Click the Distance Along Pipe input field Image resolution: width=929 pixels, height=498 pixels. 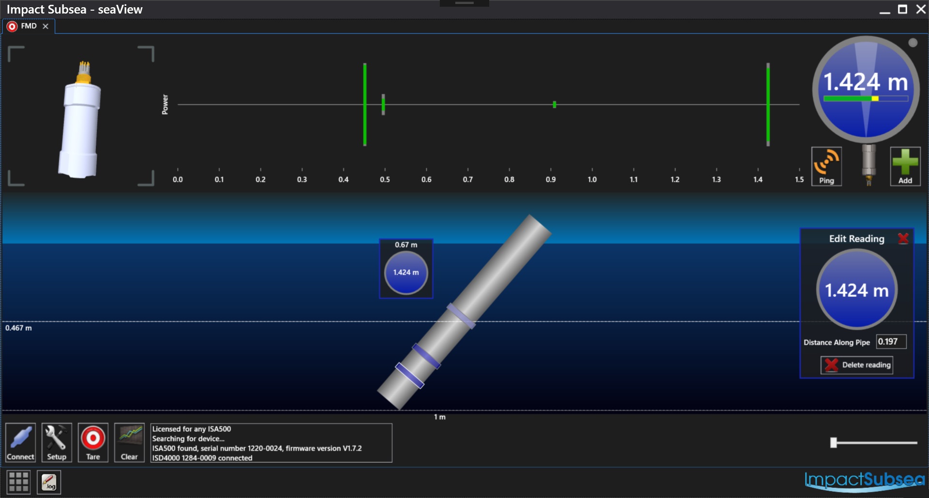pos(891,342)
